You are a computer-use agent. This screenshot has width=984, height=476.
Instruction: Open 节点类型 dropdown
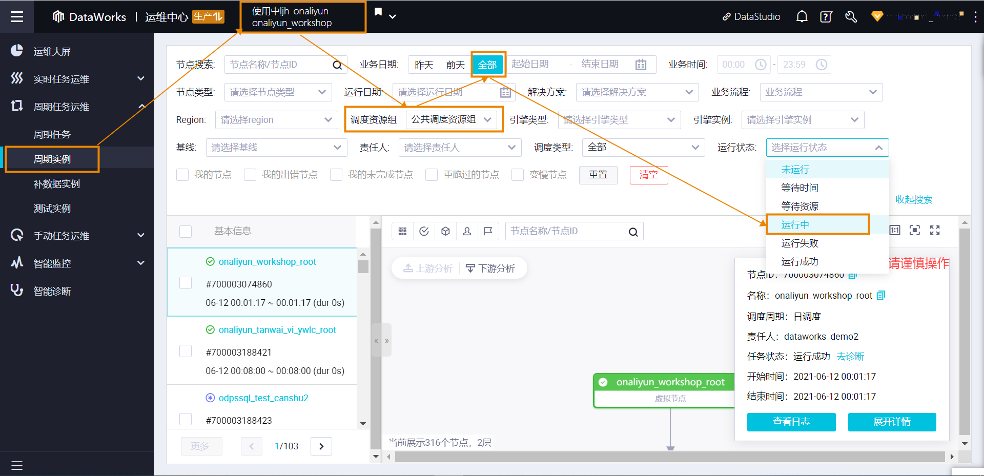click(x=278, y=92)
